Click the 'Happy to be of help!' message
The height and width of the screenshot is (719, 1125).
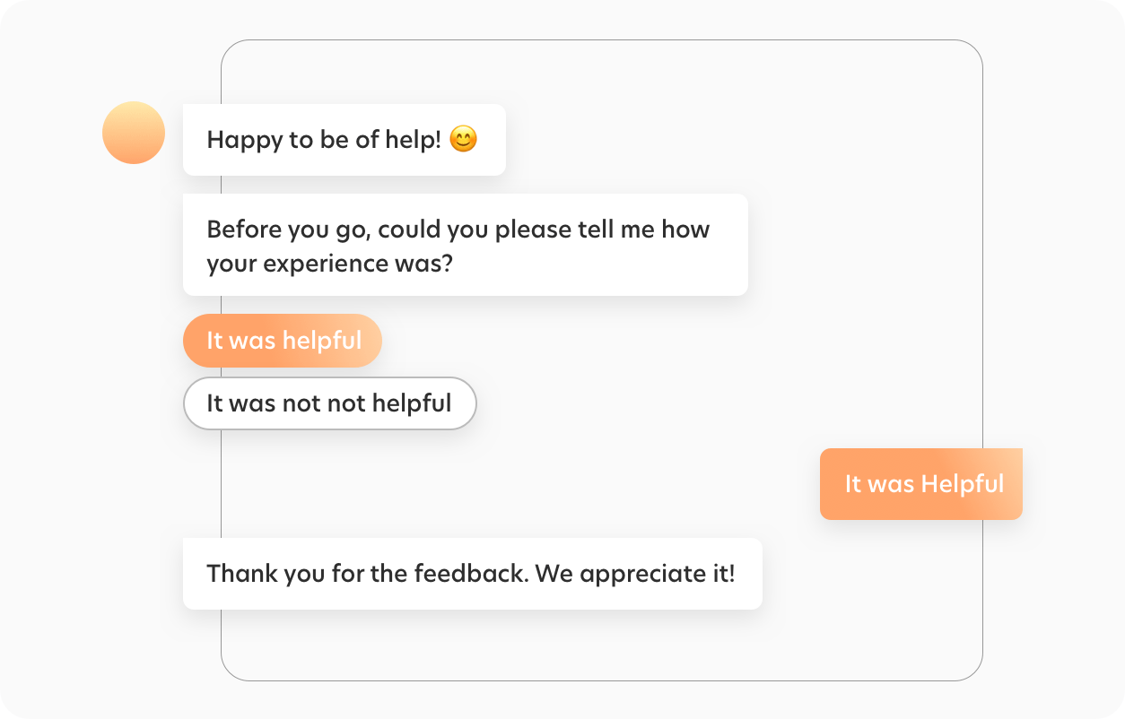344,140
